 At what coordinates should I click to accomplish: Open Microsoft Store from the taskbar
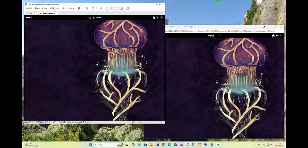point(145,145)
